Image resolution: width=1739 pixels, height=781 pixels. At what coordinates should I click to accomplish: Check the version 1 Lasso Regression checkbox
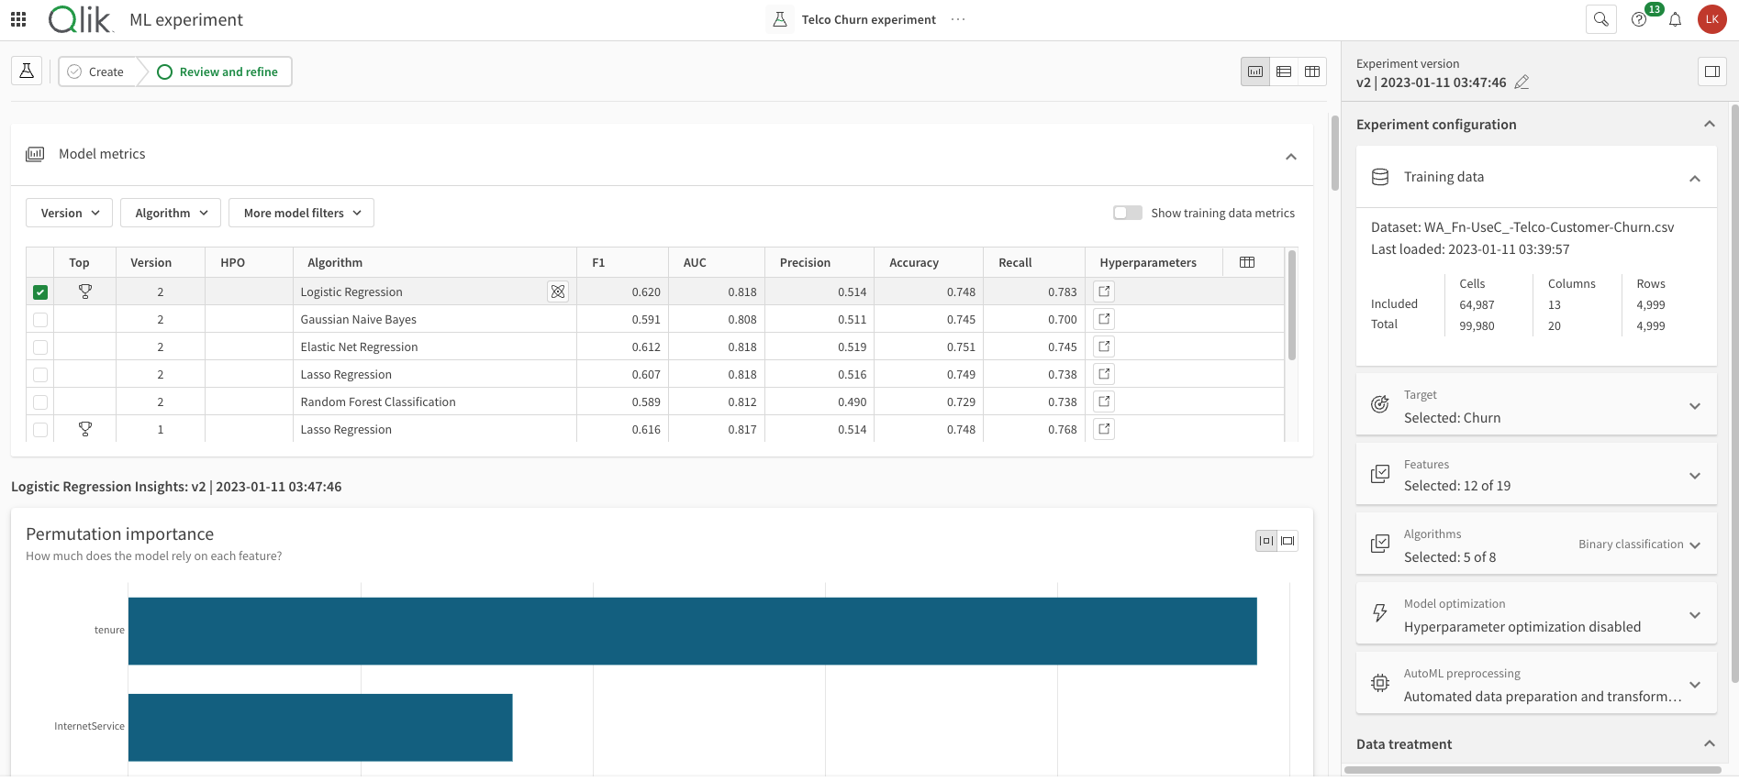coord(40,430)
